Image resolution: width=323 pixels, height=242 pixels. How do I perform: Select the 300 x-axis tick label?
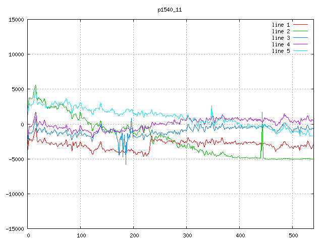[x=187, y=235]
